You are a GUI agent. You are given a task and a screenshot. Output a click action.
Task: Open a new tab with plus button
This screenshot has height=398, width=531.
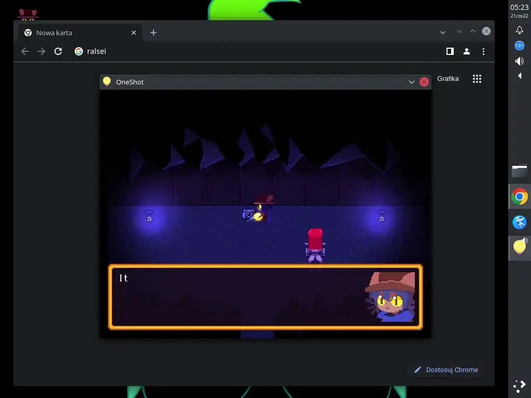tap(153, 33)
